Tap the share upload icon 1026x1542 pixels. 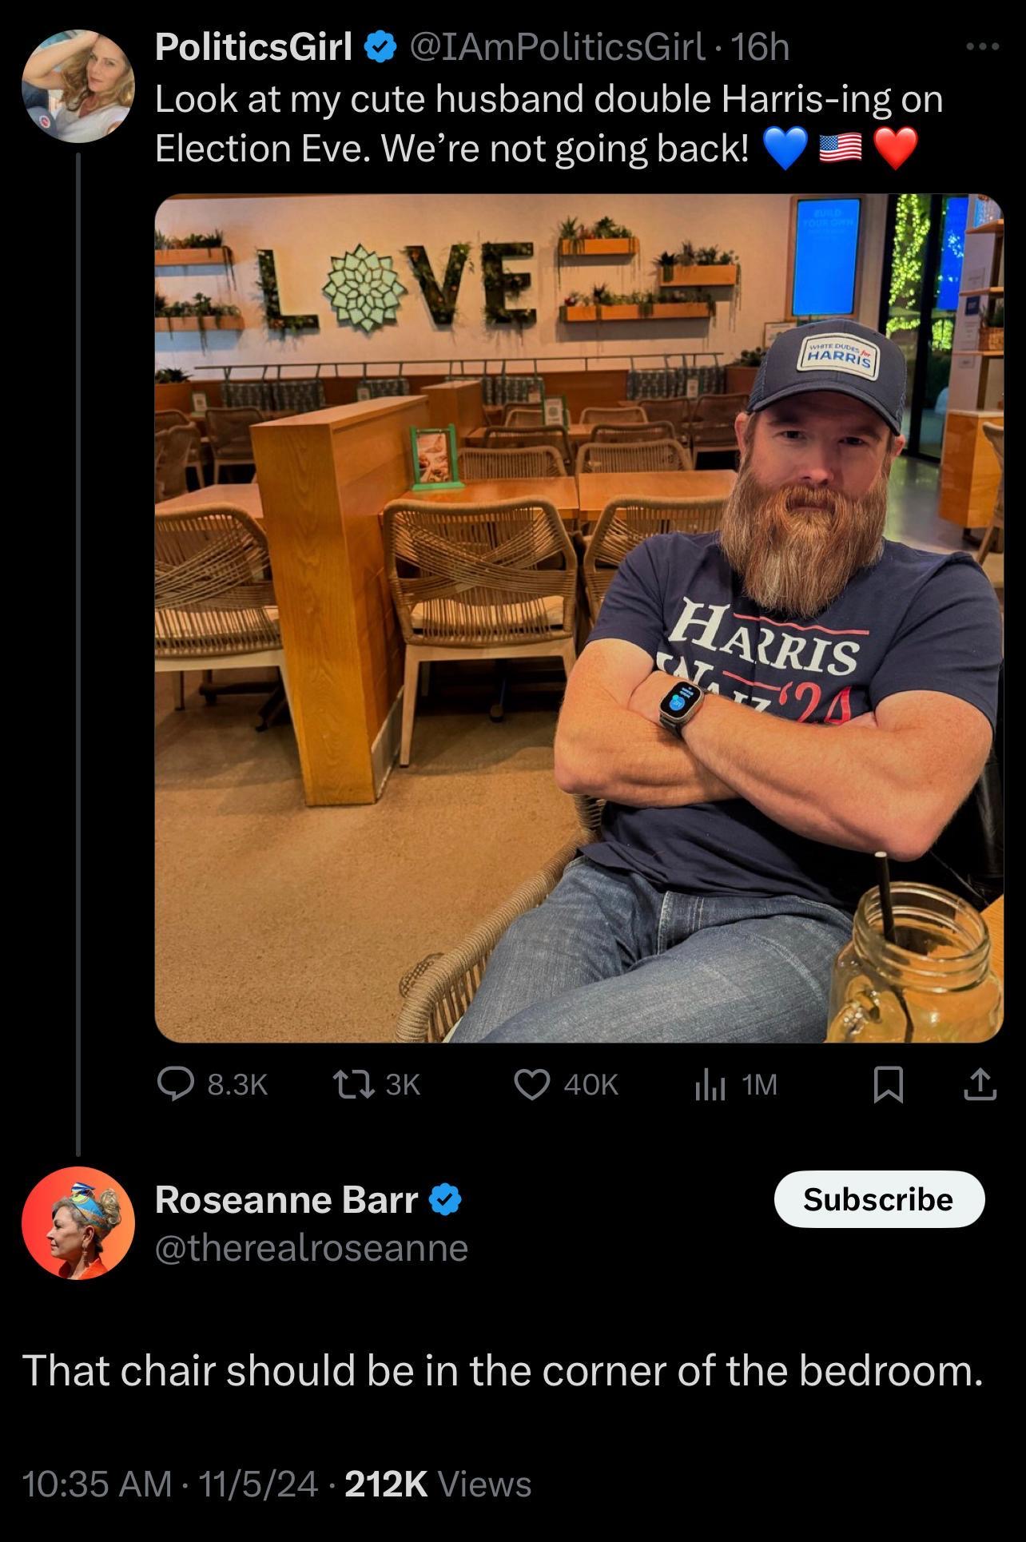click(x=980, y=1084)
